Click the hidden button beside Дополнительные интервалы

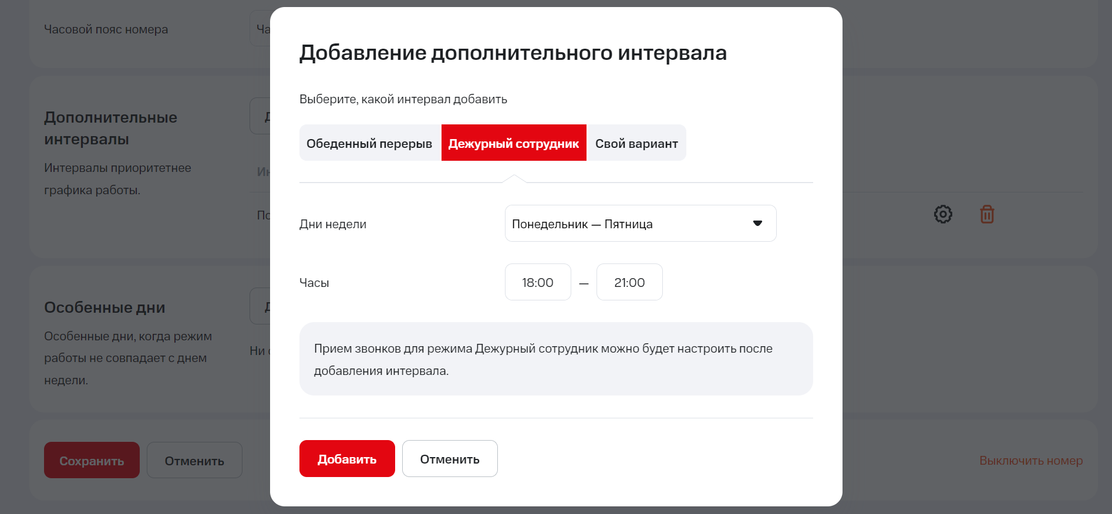click(260, 116)
